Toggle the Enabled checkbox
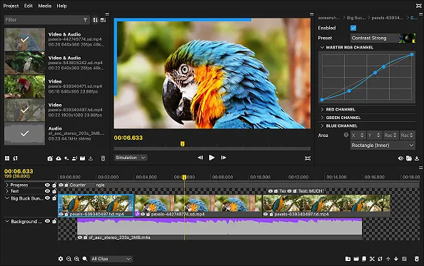Image resolution: width=424 pixels, height=266 pixels. [353, 28]
